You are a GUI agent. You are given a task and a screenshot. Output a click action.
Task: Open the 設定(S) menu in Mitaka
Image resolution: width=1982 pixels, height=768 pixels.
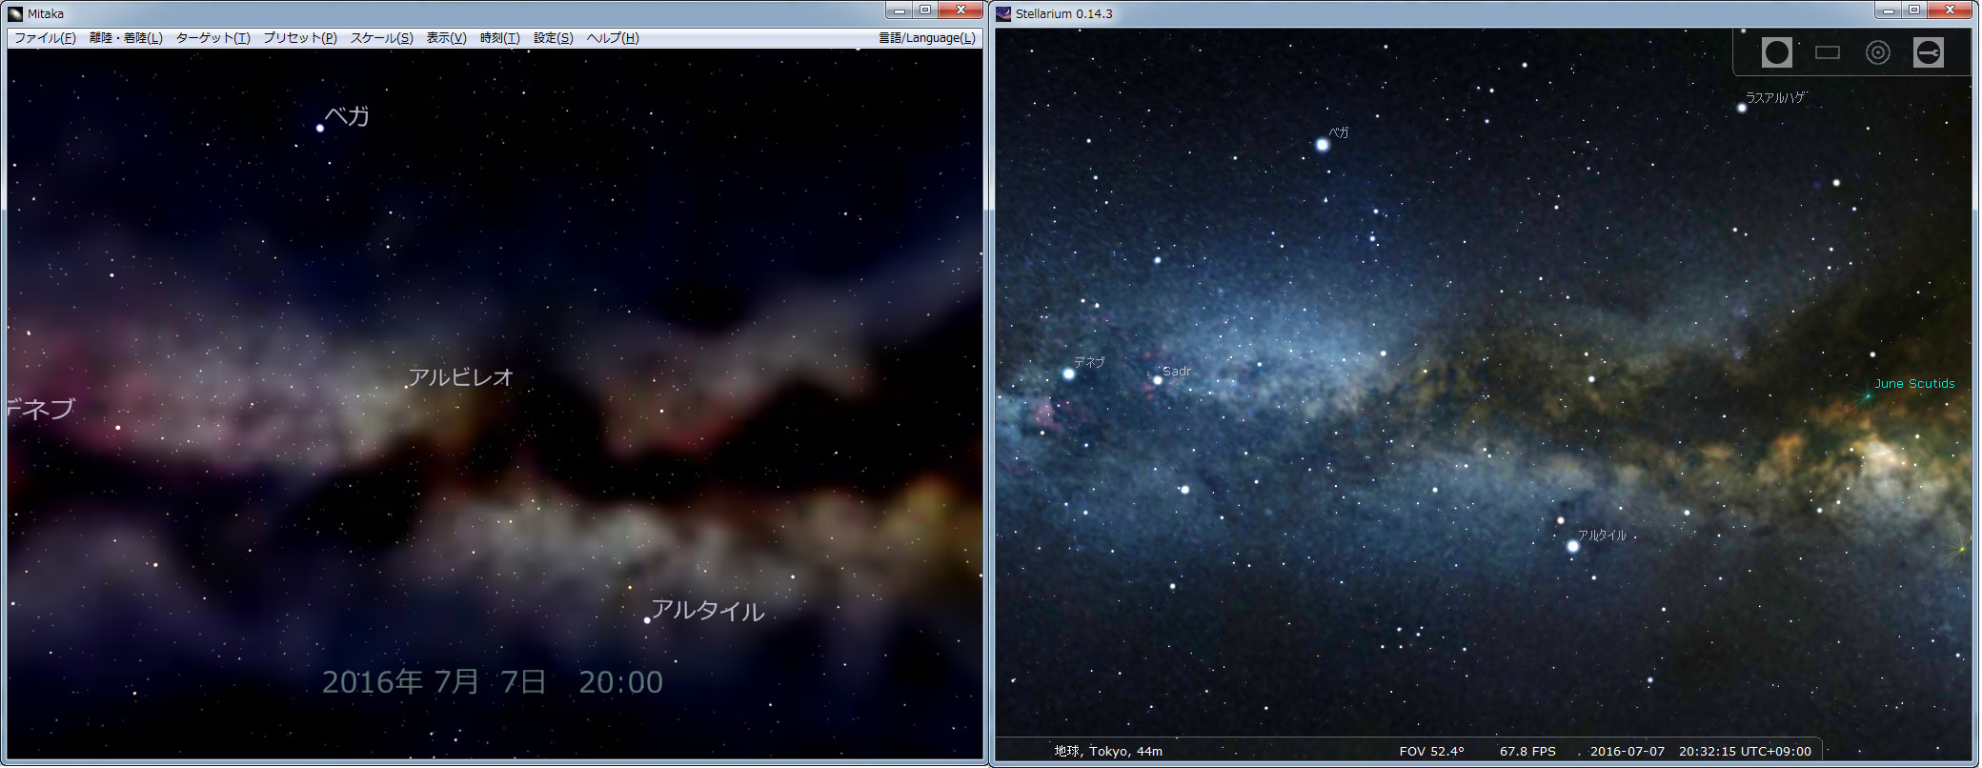[x=553, y=38]
